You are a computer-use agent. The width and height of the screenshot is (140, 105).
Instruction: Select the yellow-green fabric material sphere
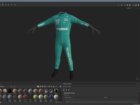(x=35, y=97)
